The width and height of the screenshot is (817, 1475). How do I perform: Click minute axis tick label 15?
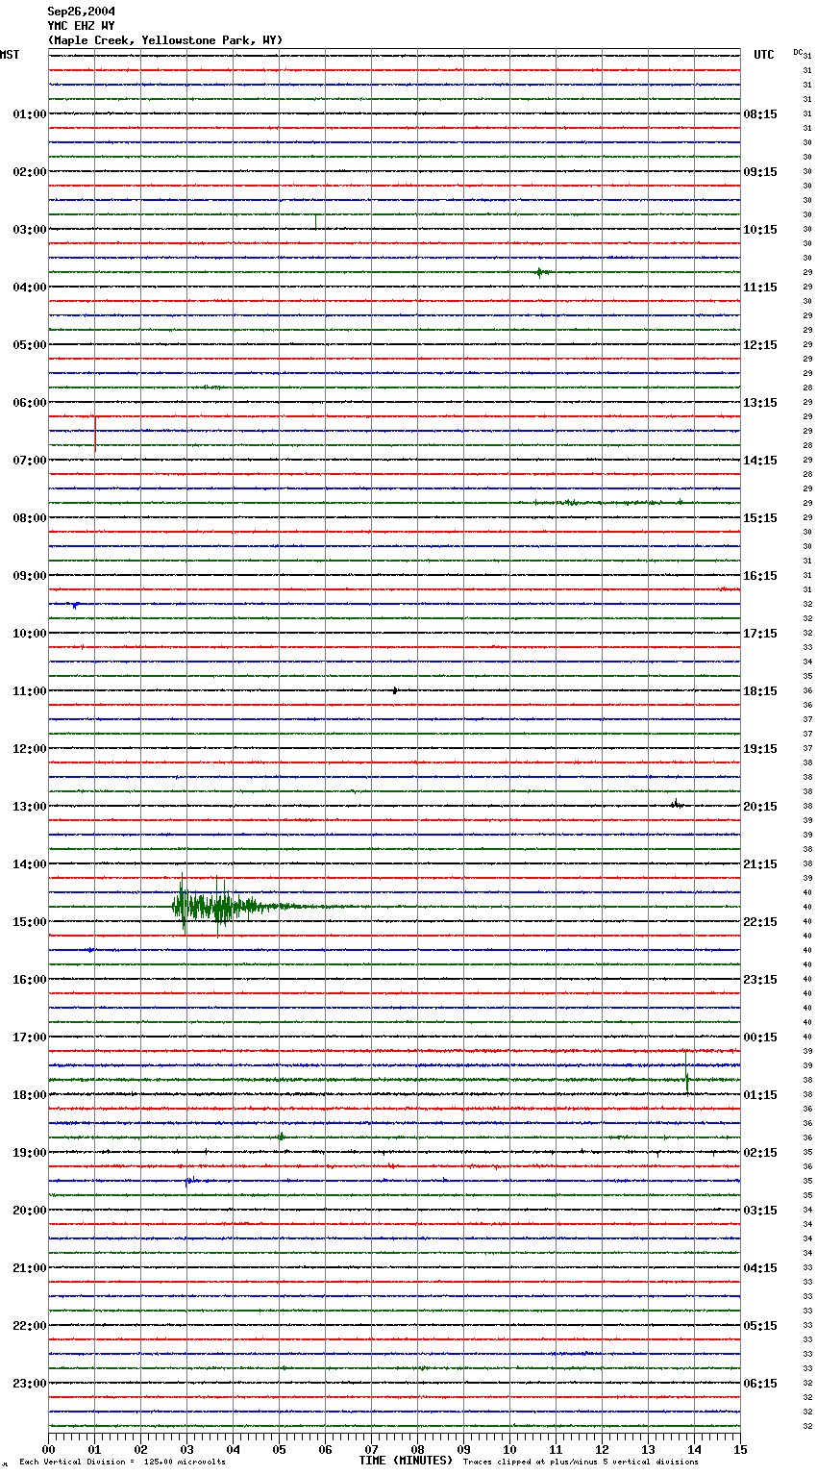pyautogui.click(x=740, y=1449)
